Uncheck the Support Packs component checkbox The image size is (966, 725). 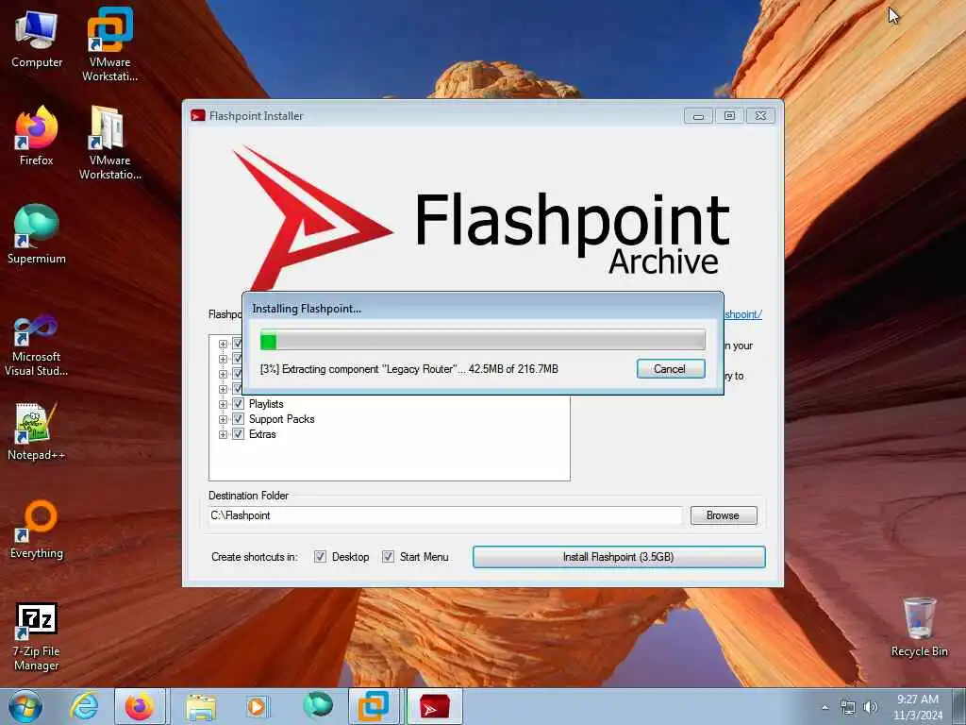pyautogui.click(x=239, y=419)
